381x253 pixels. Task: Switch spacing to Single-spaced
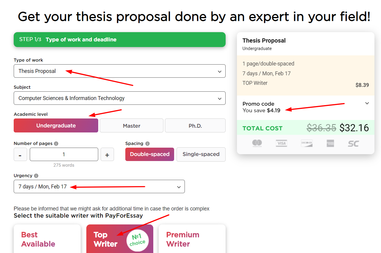coord(201,154)
